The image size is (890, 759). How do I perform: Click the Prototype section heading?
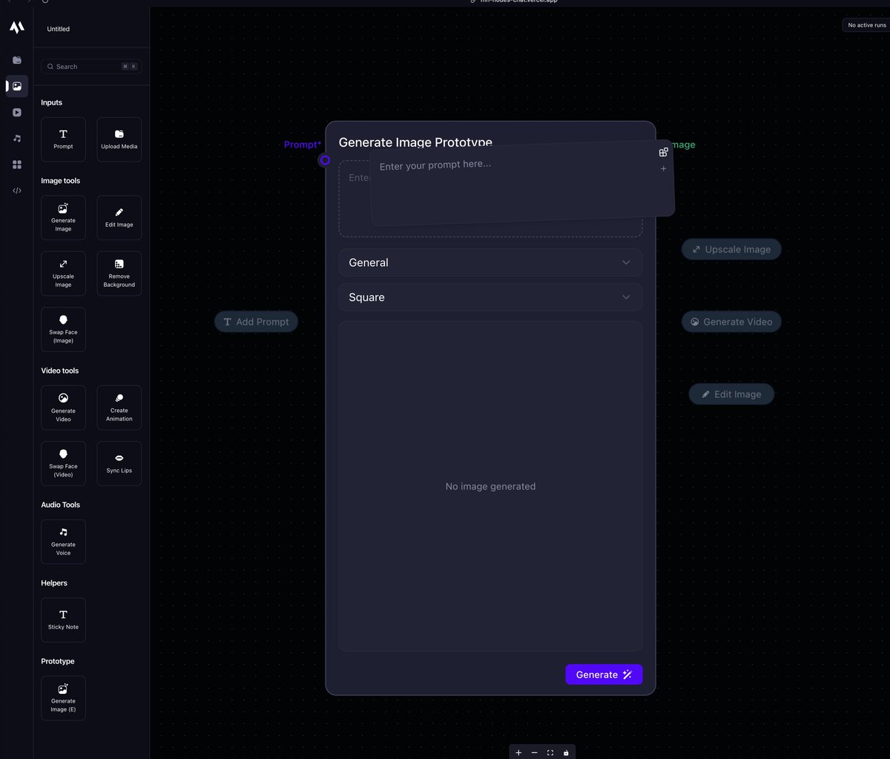pos(58,661)
